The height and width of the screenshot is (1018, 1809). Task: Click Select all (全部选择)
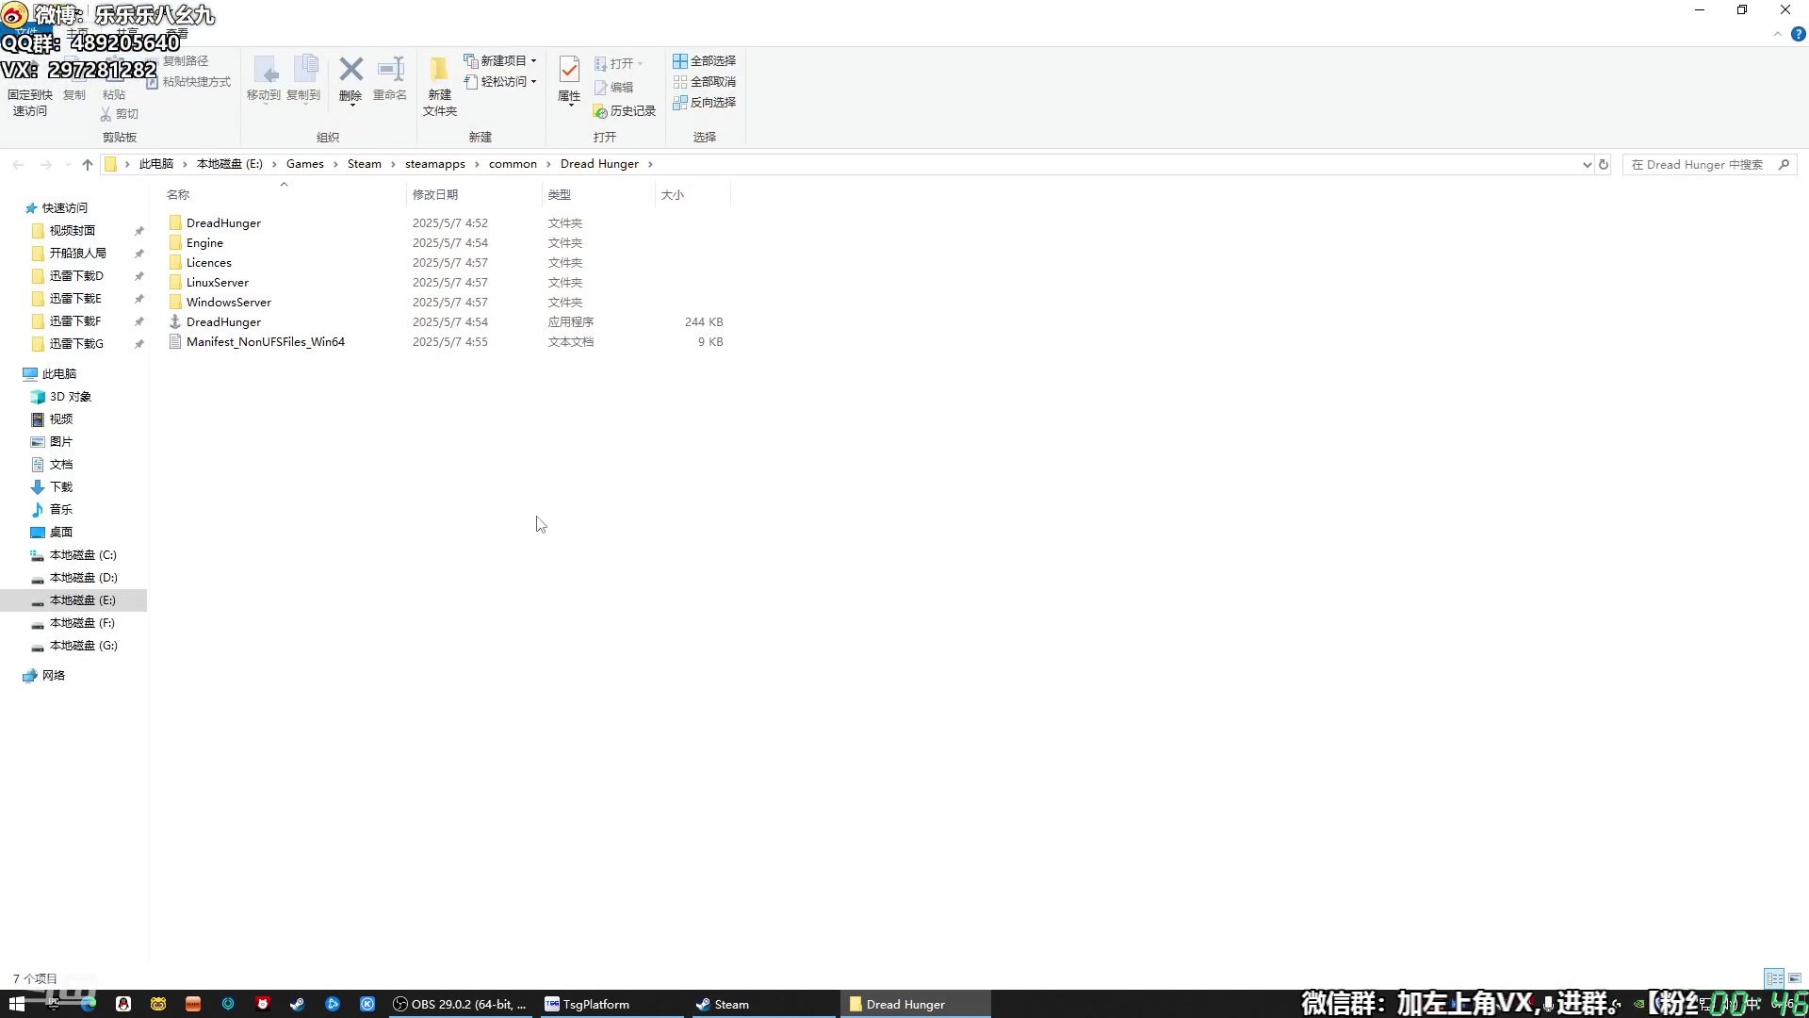(x=704, y=61)
